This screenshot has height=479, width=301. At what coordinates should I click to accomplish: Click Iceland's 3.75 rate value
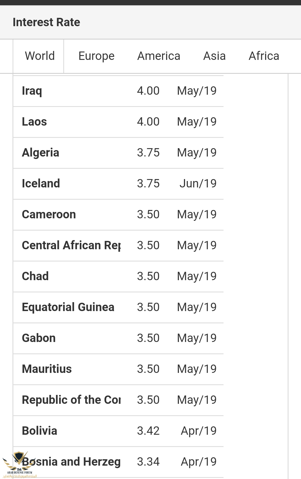pyautogui.click(x=148, y=184)
